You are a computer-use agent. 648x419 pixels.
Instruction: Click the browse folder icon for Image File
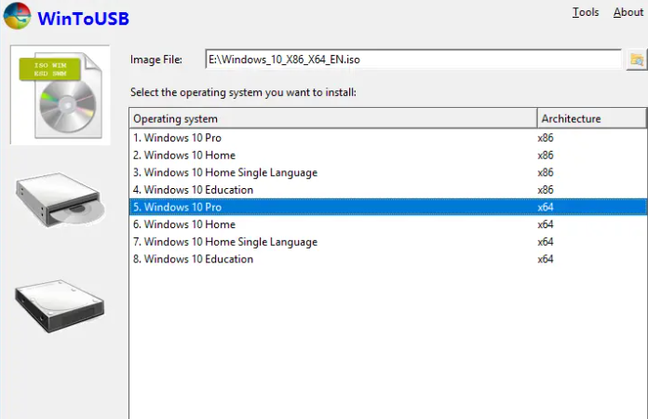click(637, 60)
